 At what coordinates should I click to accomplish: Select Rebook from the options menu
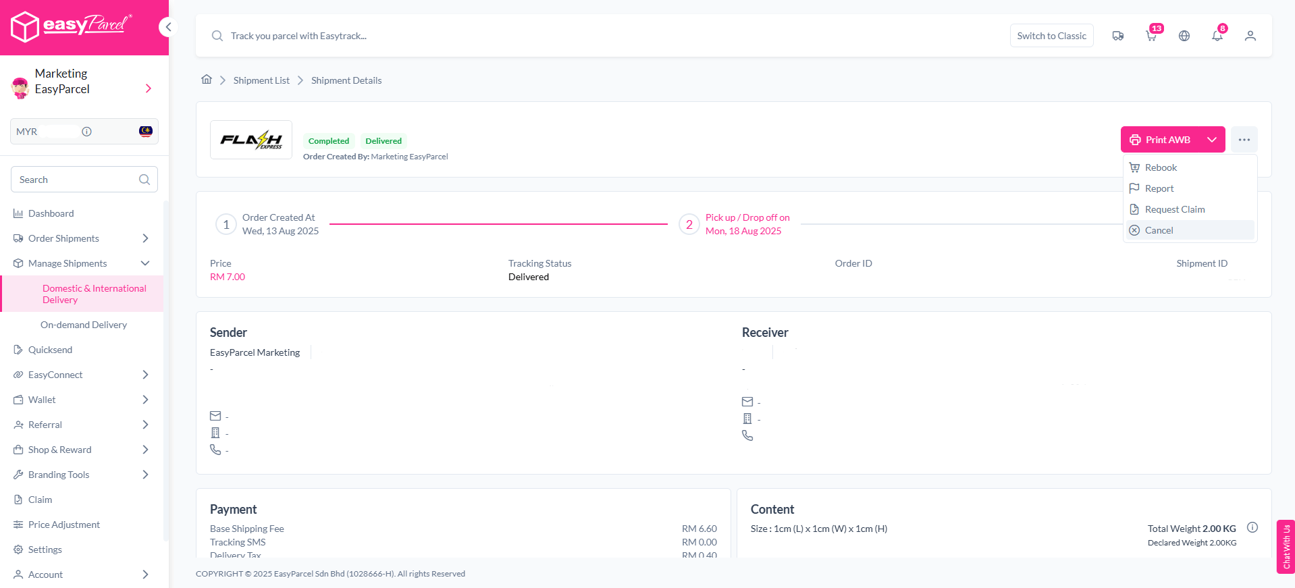click(1161, 167)
